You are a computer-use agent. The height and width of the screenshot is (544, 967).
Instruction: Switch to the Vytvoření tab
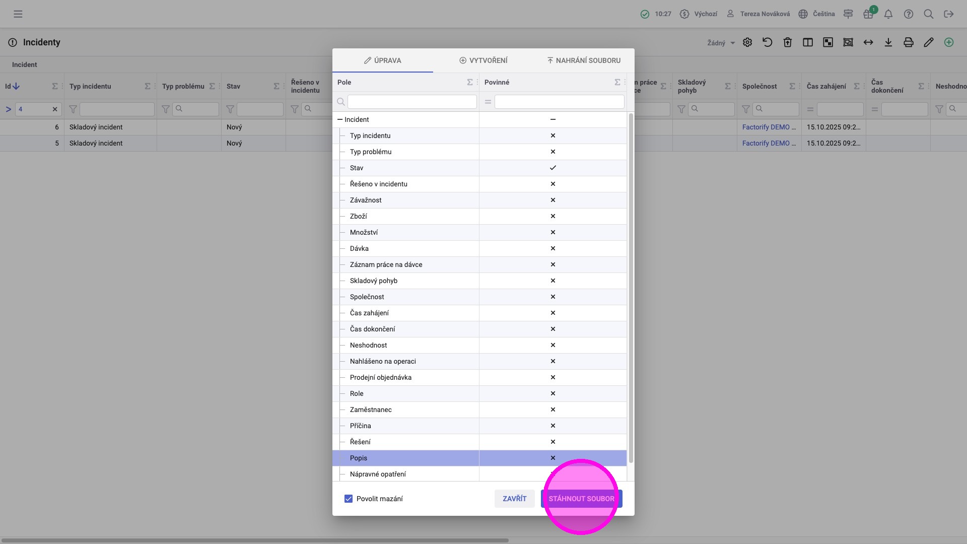coord(483,60)
